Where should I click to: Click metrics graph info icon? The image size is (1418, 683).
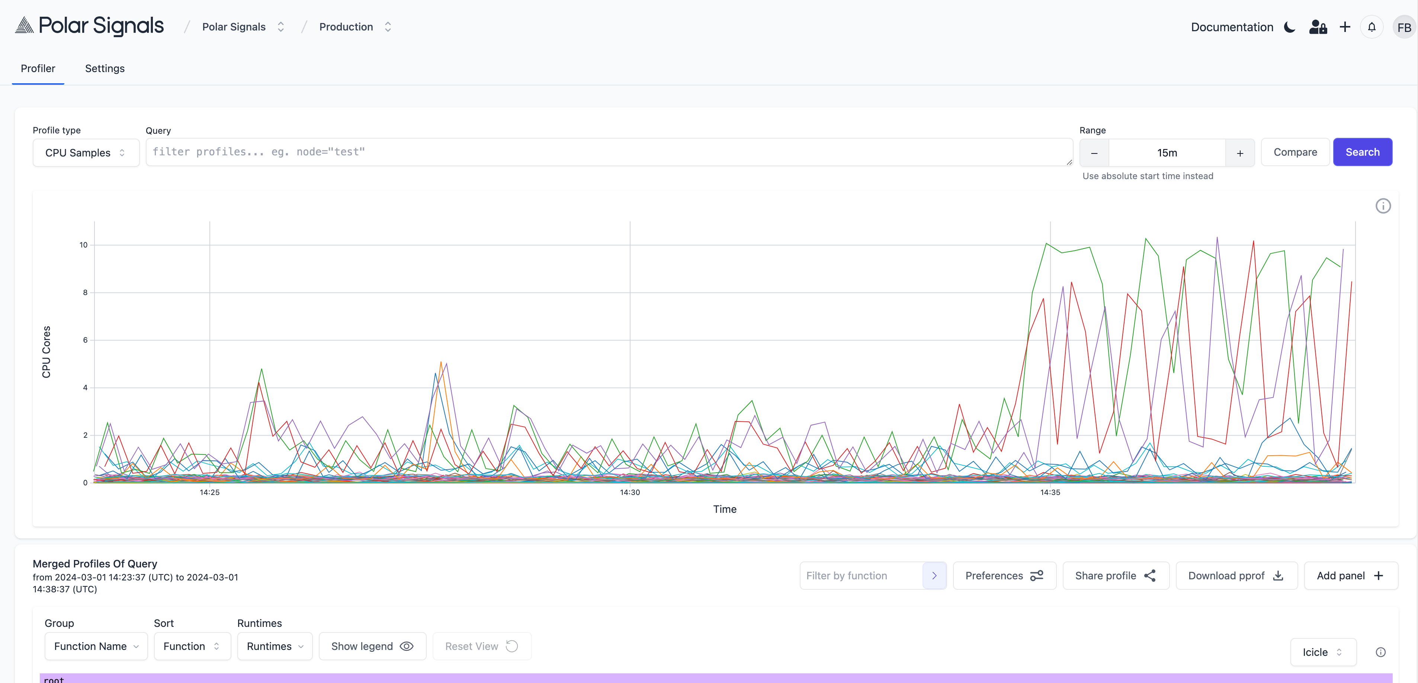tap(1383, 206)
